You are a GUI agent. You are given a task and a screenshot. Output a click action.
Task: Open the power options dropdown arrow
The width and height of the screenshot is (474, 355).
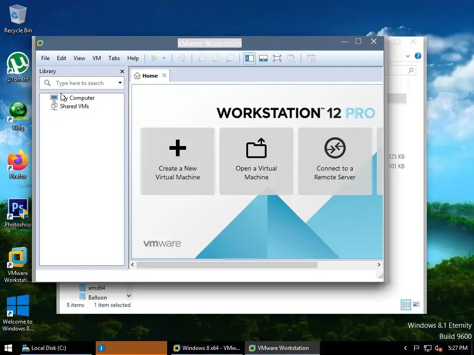(164, 58)
